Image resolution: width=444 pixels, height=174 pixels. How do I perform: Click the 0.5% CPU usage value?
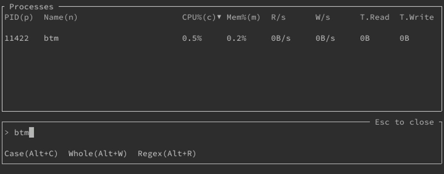coord(192,38)
